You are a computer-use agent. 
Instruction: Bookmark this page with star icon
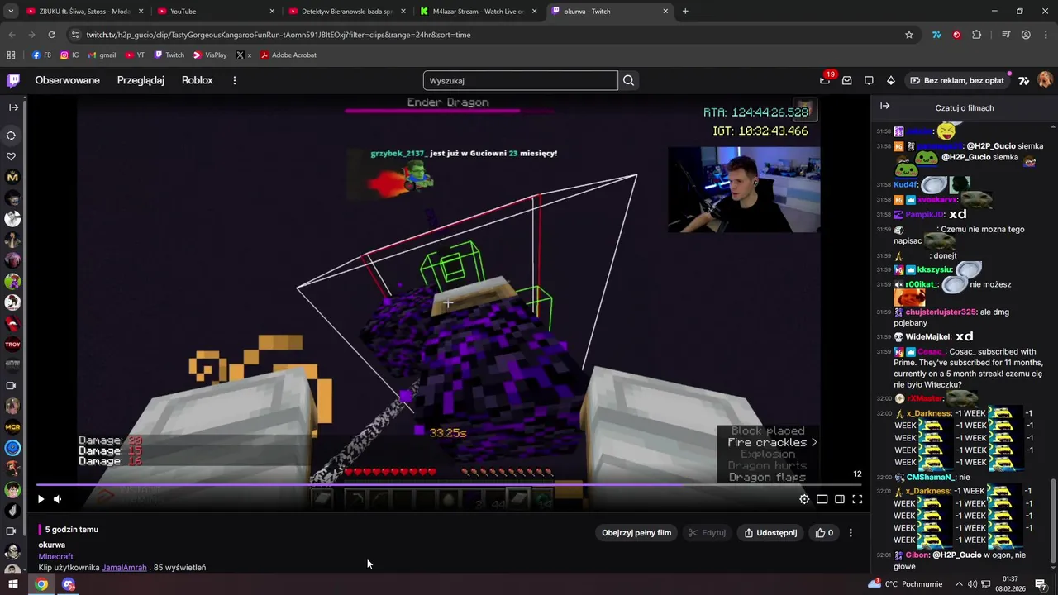click(x=909, y=35)
